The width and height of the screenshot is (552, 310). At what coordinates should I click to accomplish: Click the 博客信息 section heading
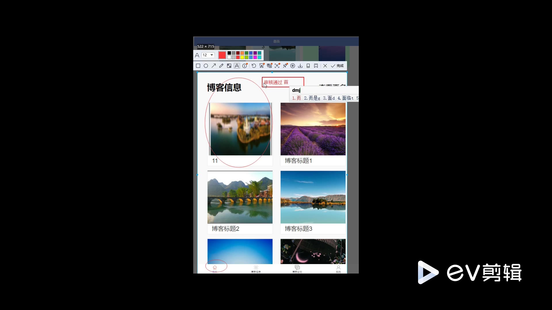pos(224,88)
